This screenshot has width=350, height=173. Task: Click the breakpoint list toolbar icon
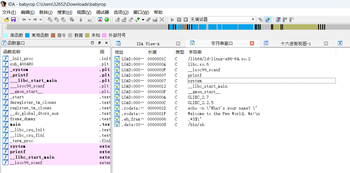click(278, 20)
